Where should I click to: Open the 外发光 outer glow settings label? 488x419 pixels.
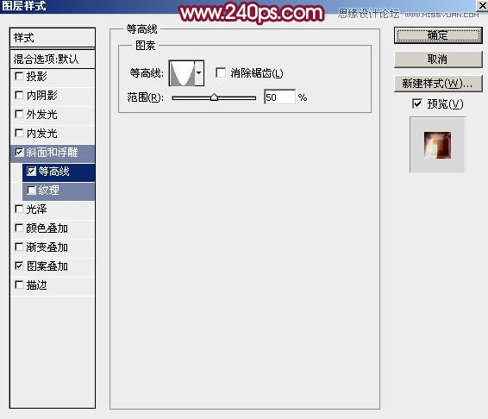tap(41, 115)
